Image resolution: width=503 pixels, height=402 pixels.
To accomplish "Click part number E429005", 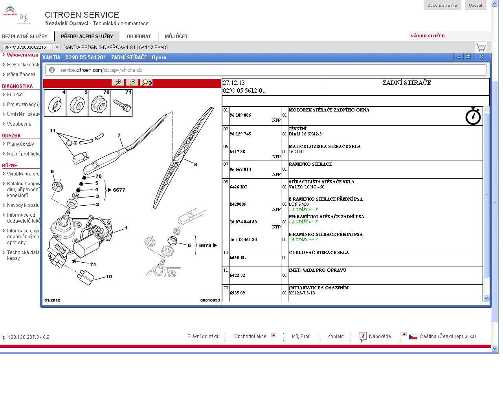I will click(238, 205).
